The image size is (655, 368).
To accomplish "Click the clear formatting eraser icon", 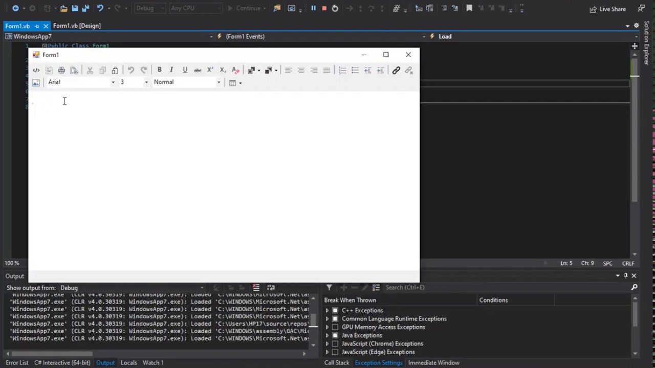I will [235, 70].
